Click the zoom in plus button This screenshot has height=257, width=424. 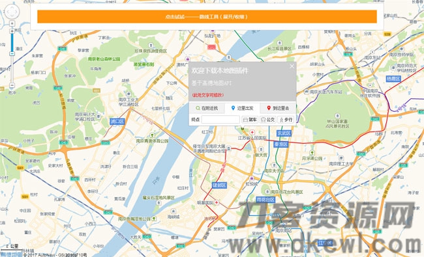[12, 31]
